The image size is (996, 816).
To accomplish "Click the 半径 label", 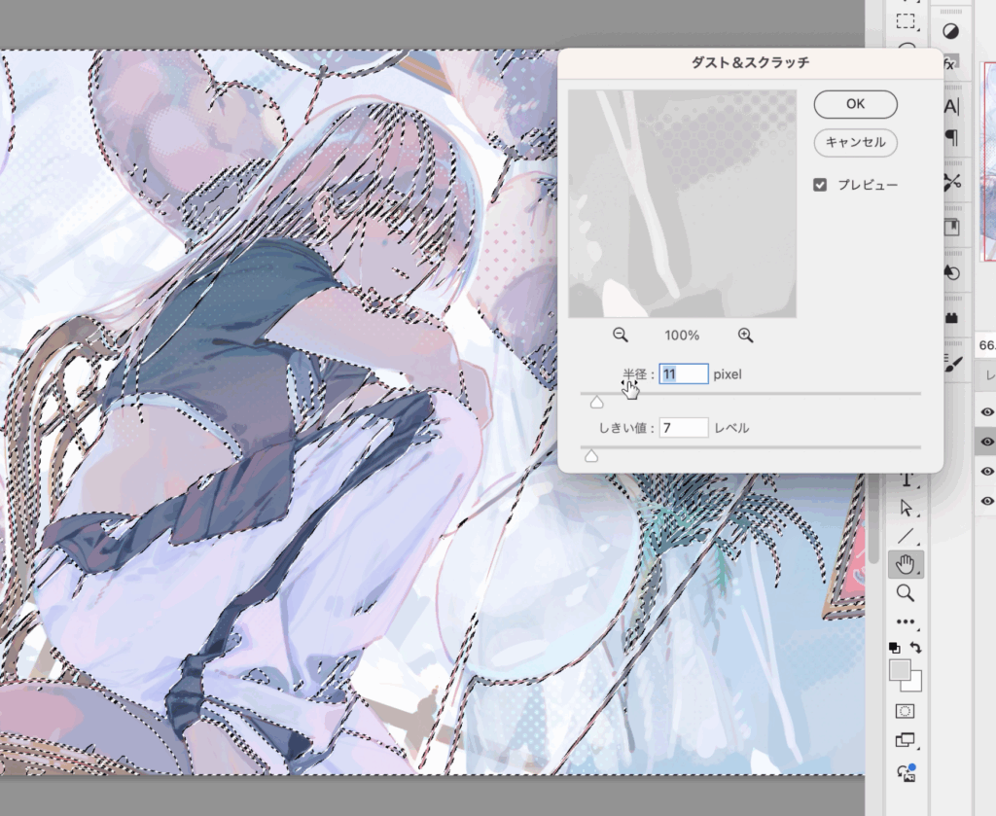I will [638, 374].
